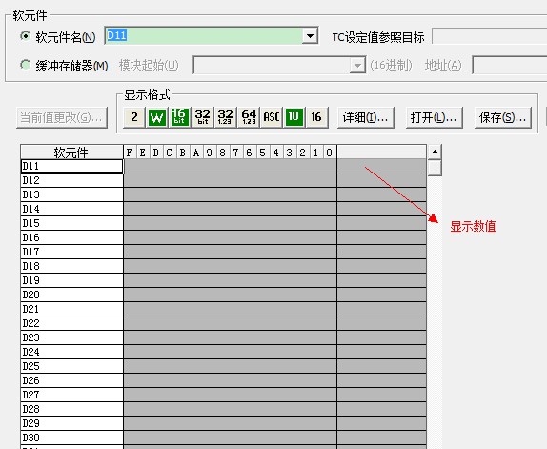Viewport: 547px width, 449px height.
Task: Click the 软元件 column header
Action: point(71,153)
